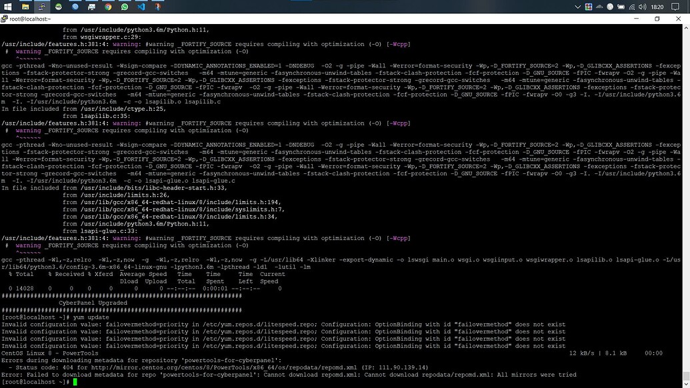Open the Action Center notification panel

coord(675,7)
